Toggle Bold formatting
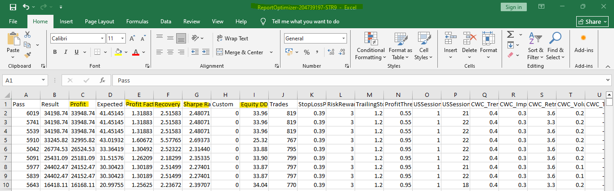Screen dimensions: 614x191 tap(55, 52)
